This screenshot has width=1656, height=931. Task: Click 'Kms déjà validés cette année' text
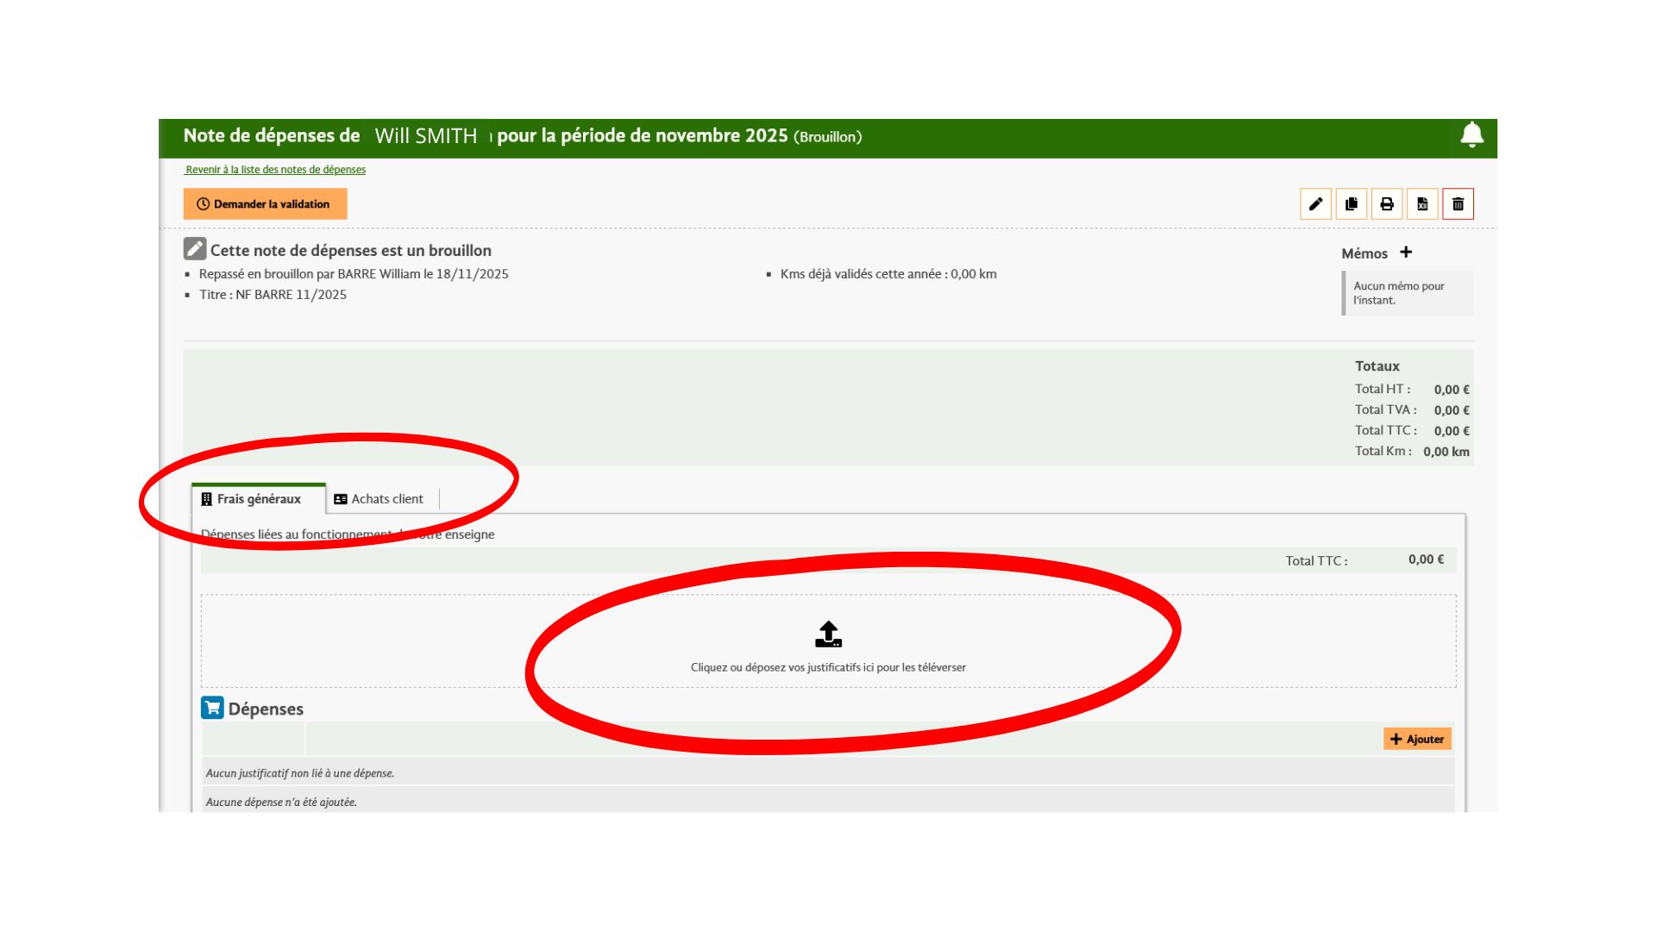coord(888,274)
